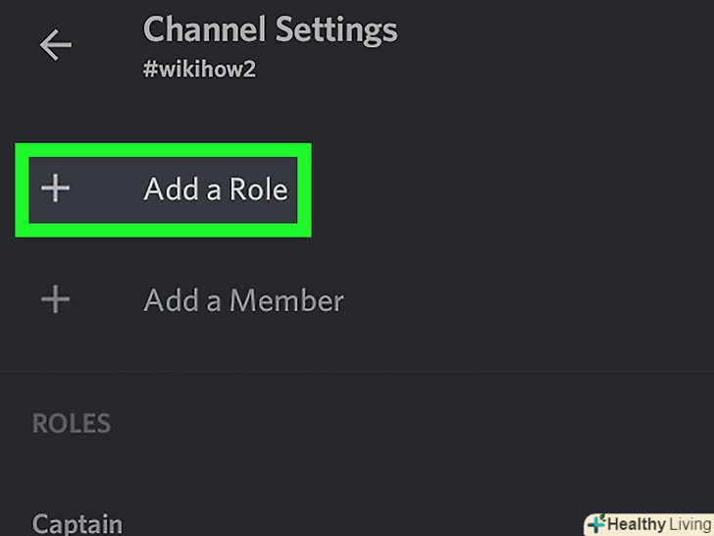Click the plus icon beside Add a Role

pos(56,188)
